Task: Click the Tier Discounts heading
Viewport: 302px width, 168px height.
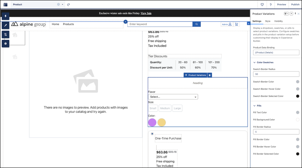Action: point(158,56)
